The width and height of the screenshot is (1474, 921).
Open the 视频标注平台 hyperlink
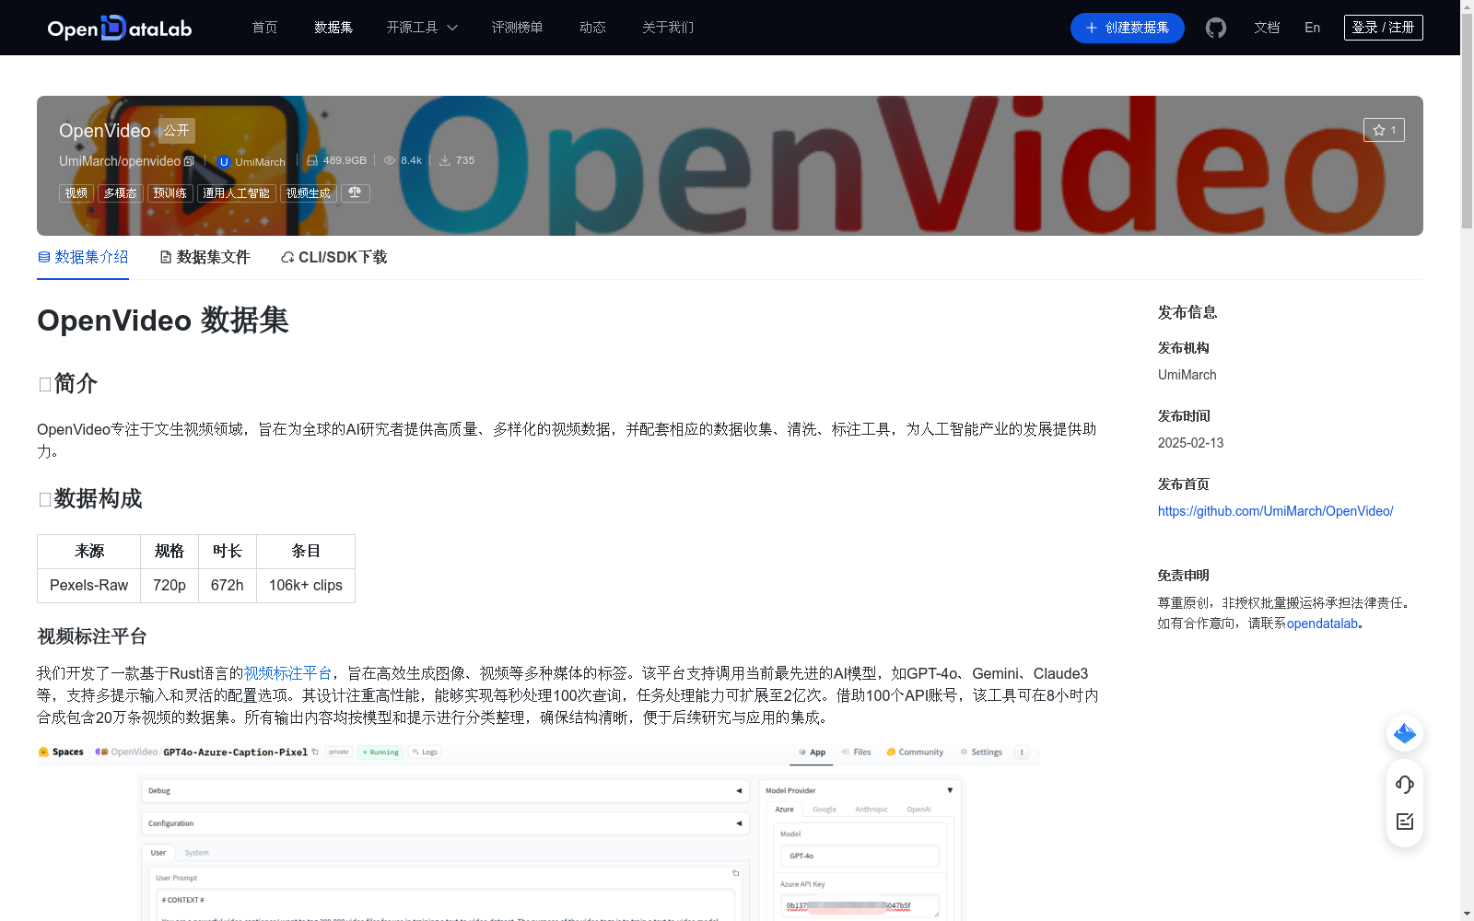tap(287, 673)
